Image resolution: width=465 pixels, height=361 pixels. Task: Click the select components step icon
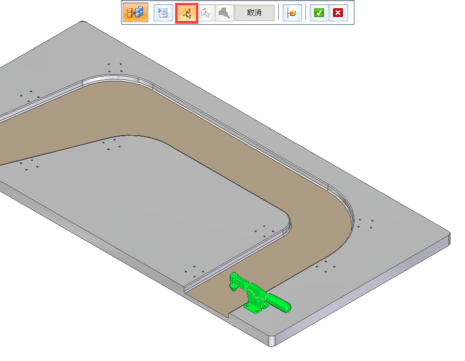coord(187,13)
